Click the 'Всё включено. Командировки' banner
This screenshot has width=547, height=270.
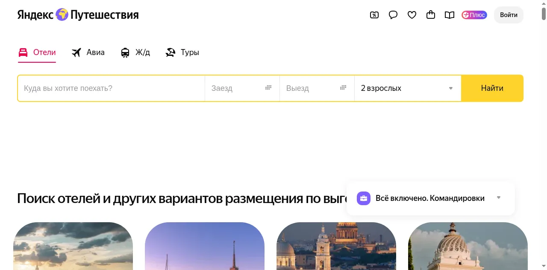pyautogui.click(x=431, y=198)
